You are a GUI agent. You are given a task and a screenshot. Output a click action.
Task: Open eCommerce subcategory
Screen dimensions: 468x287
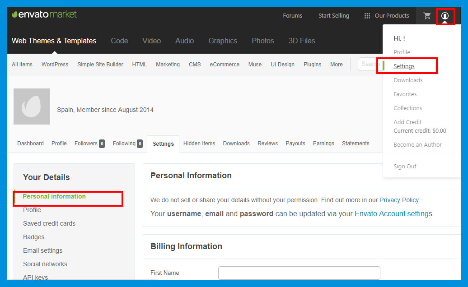tap(225, 65)
